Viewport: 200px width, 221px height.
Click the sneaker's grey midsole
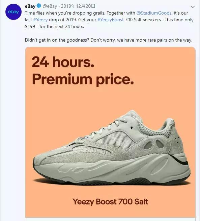[x=113, y=169]
